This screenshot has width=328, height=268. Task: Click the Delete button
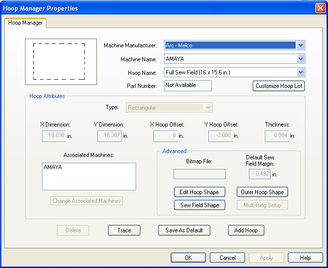(73, 230)
